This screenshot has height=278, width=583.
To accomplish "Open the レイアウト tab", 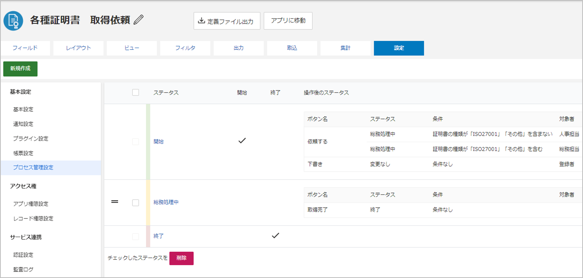I will [78, 48].
